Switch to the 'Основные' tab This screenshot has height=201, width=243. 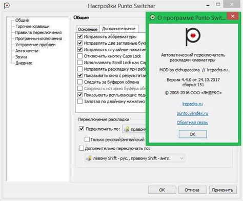tap(88, 29)
